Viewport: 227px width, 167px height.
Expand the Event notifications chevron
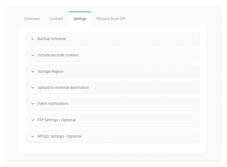click(x=33, y=104)
